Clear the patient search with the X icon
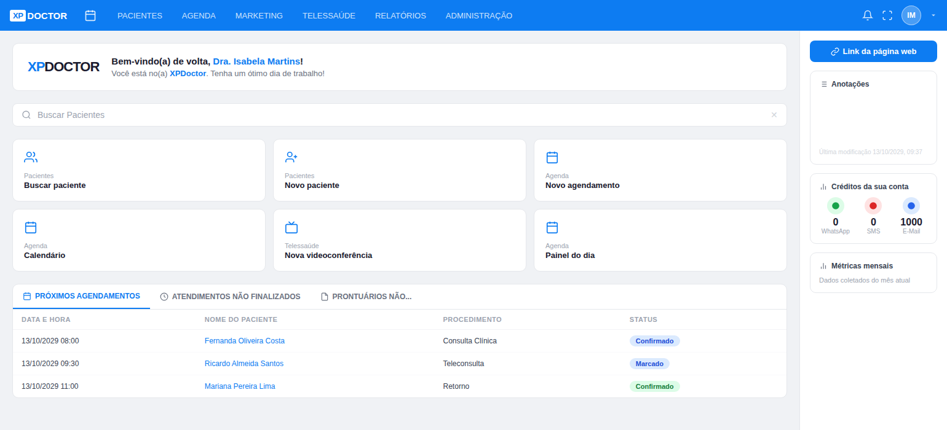 pyautogui.click(x=774, y=115)
